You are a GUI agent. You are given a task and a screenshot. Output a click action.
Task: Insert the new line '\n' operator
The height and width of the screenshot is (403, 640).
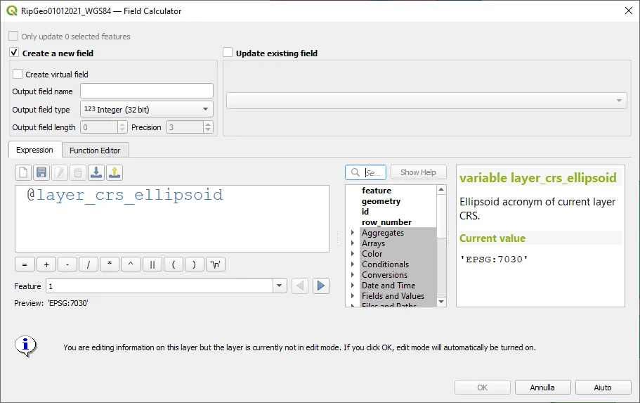[216, 264]
